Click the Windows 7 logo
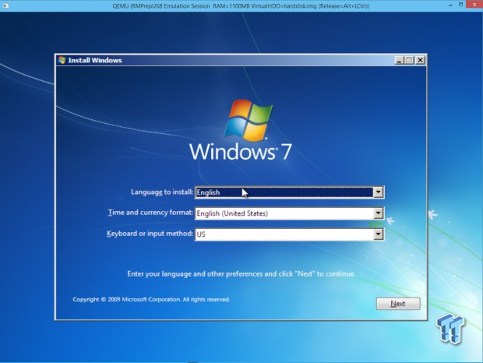This screenshot has height=363, width=483. point(241,130)
